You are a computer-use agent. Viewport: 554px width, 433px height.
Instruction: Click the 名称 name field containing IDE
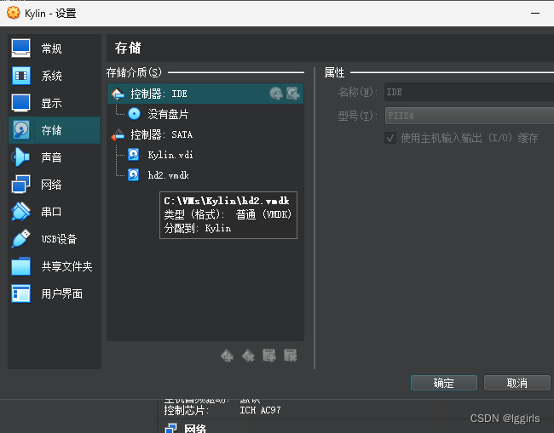(x=470, y=92)
